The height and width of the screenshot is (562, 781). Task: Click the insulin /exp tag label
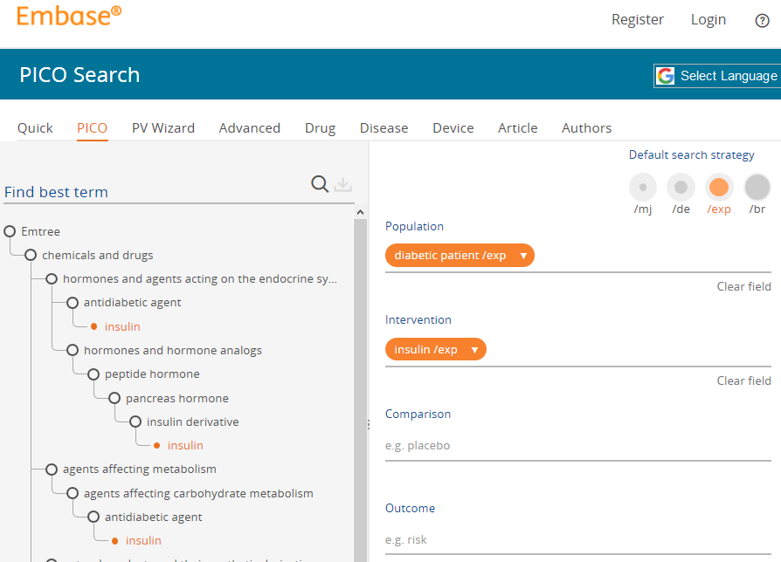coord(425,350)
